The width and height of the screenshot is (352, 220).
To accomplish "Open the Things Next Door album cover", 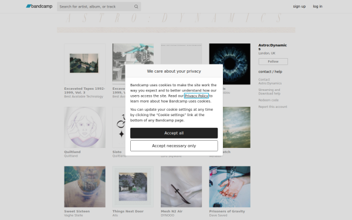I will click(x=133, y=187).
